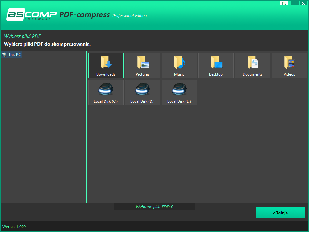Open the Videos folder tile

[x=289, y=65]
